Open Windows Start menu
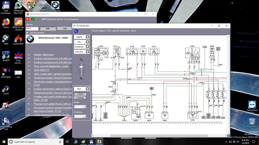 pos(4,142)
